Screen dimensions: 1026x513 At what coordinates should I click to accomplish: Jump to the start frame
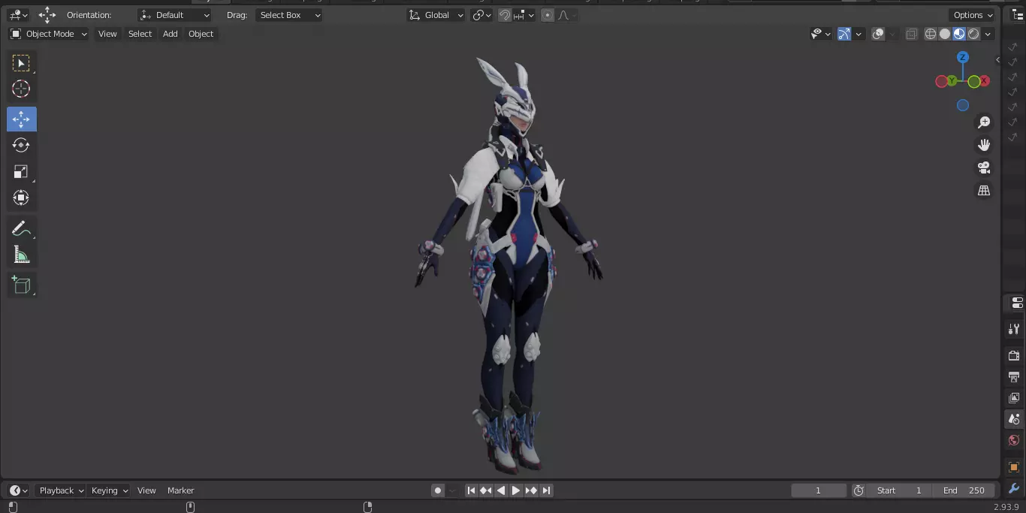pos(471,490)
